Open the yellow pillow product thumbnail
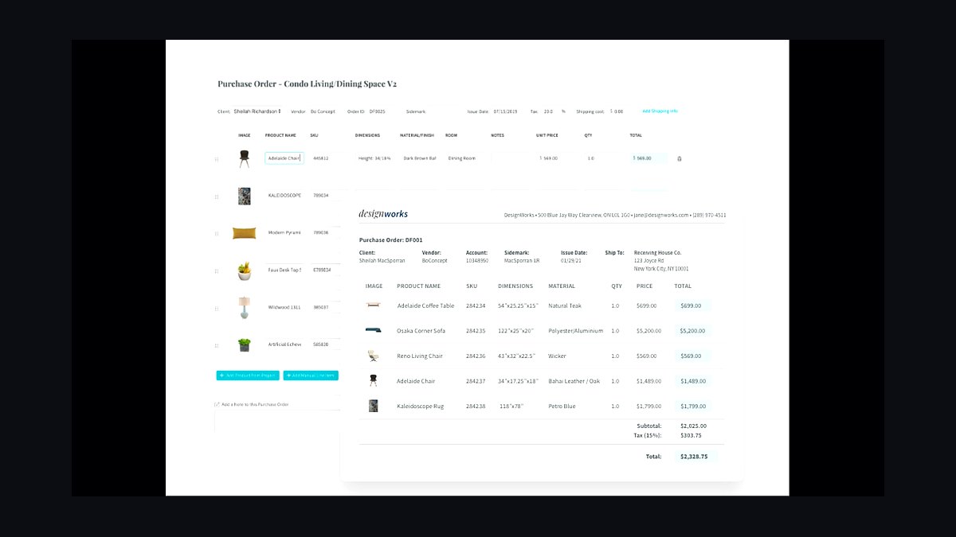Image resolution: width=956 pixels, height=537 pixels. [x=245, y=233]
